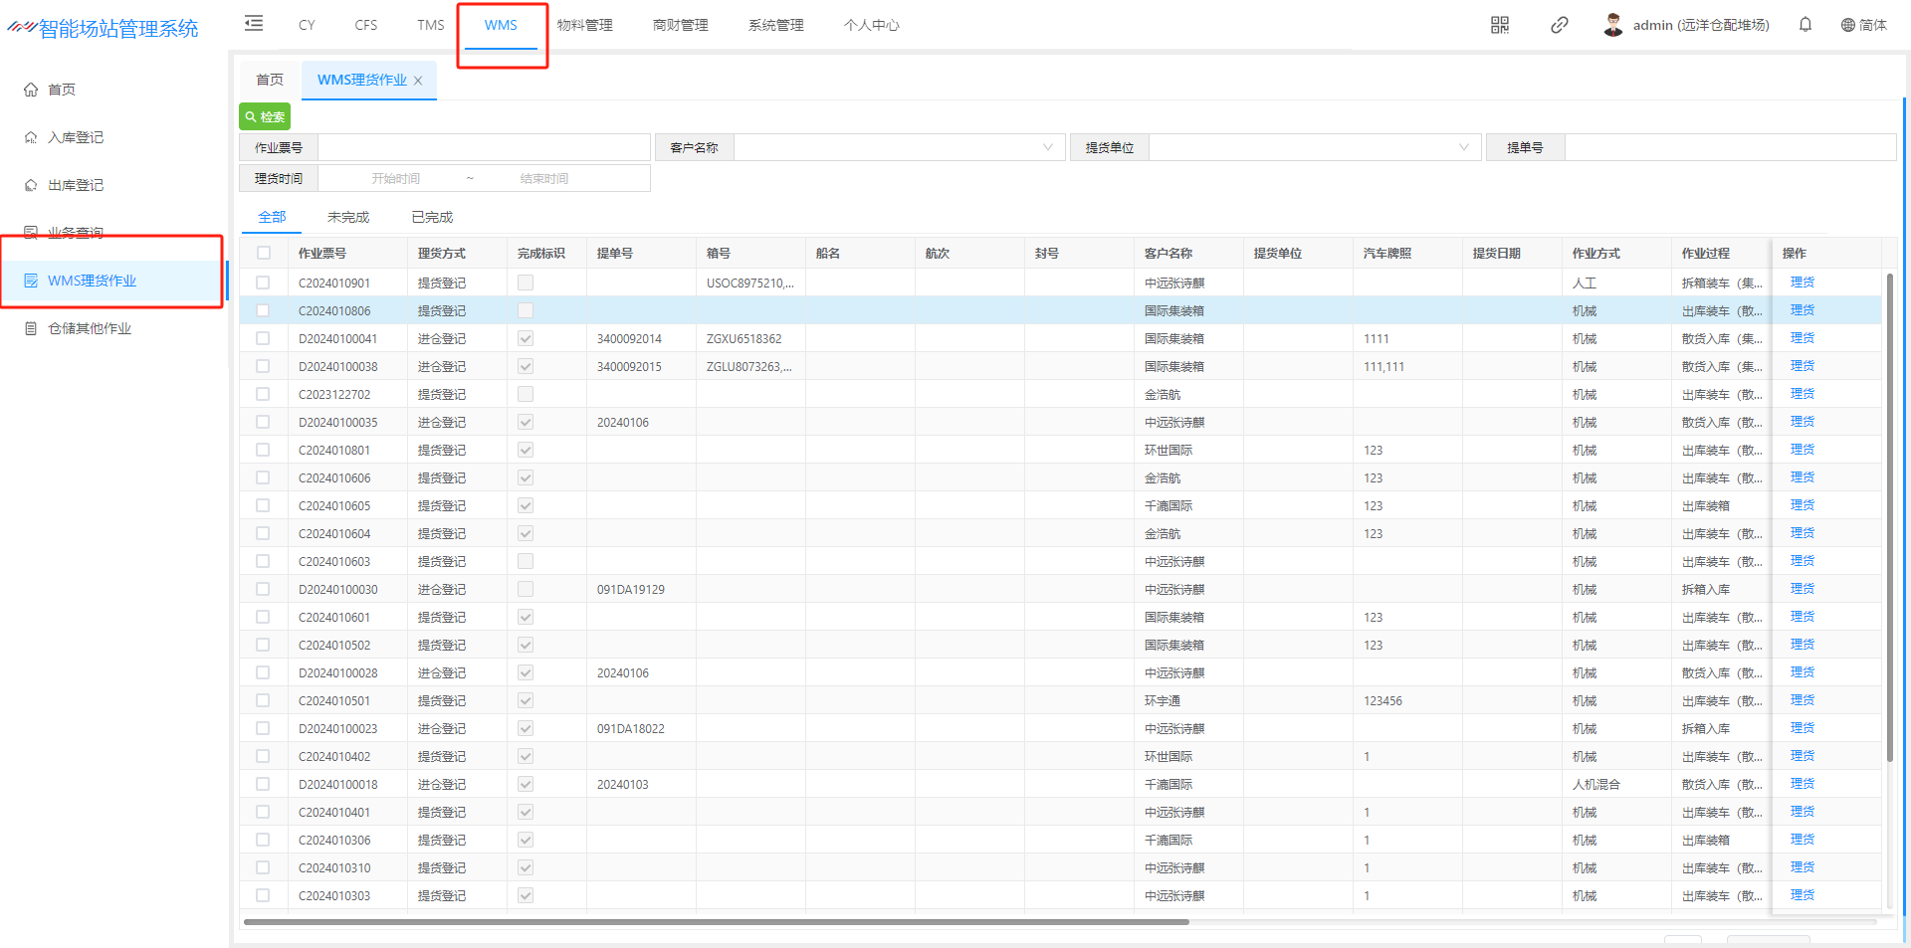
Task: Collapse the sidebar menu icon
Action: point(254,24)
